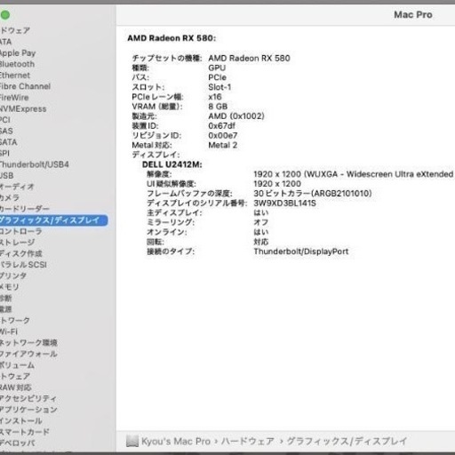Click the Metal 2 value

223,145
